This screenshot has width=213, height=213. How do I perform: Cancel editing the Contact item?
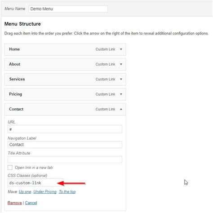[x=31, y=203]
